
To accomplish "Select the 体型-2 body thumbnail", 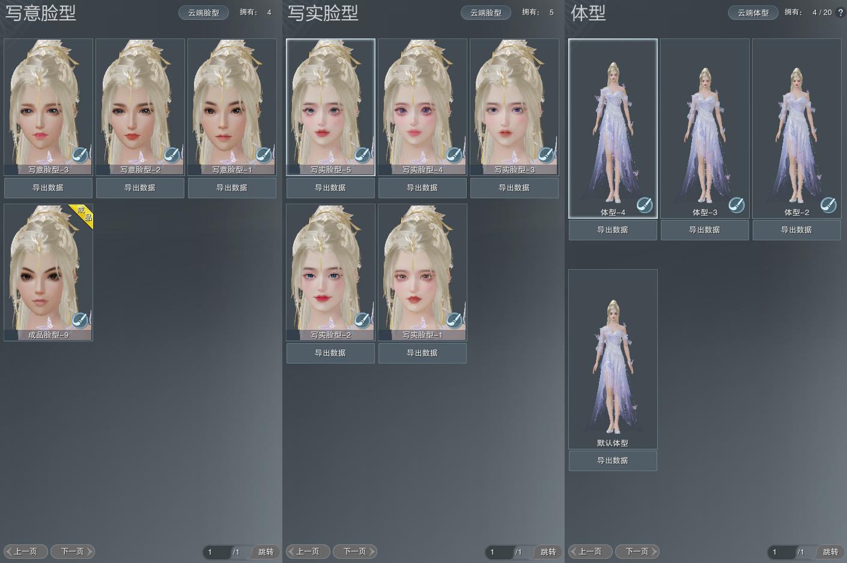I will [x=797, y=128].
